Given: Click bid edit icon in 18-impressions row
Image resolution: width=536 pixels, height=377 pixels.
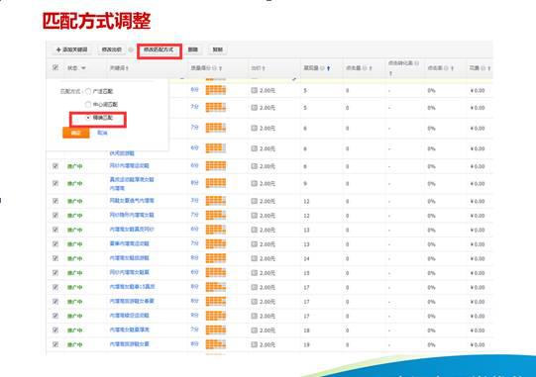Looking at the screenshot, I should coord(254,330).
